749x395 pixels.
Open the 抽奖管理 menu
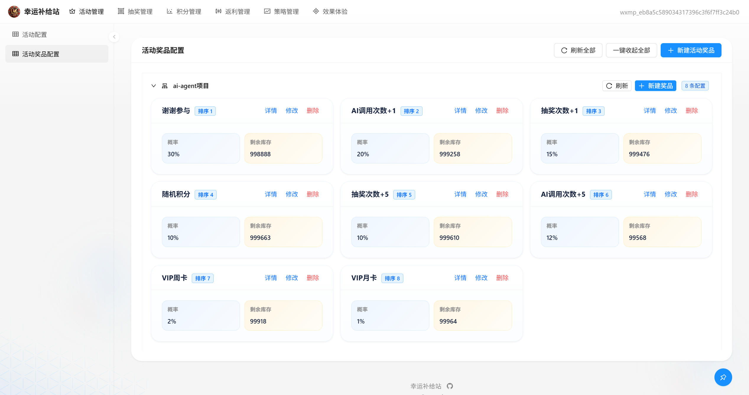tap(135, 12)
